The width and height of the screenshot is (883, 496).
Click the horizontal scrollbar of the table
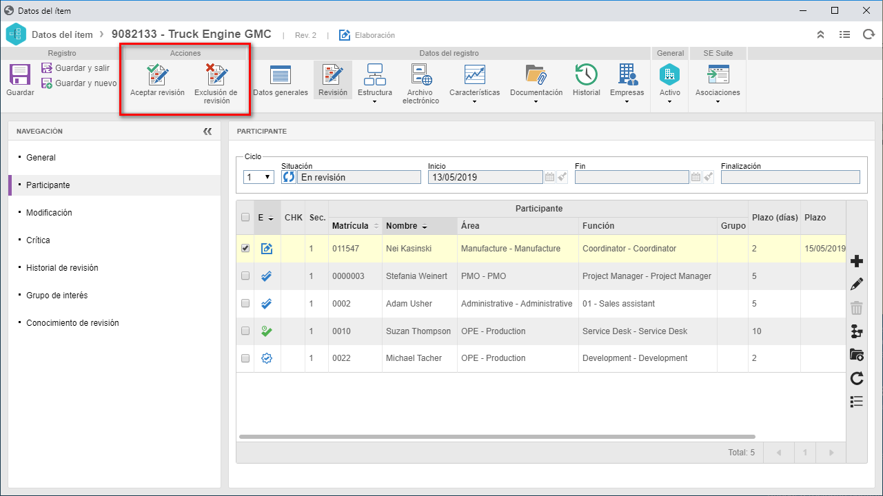point(497,437)
